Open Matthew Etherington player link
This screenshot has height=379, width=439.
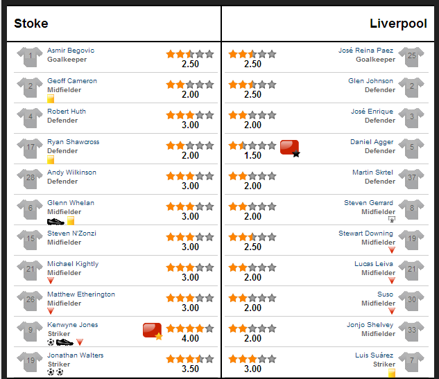coord(81,294)
